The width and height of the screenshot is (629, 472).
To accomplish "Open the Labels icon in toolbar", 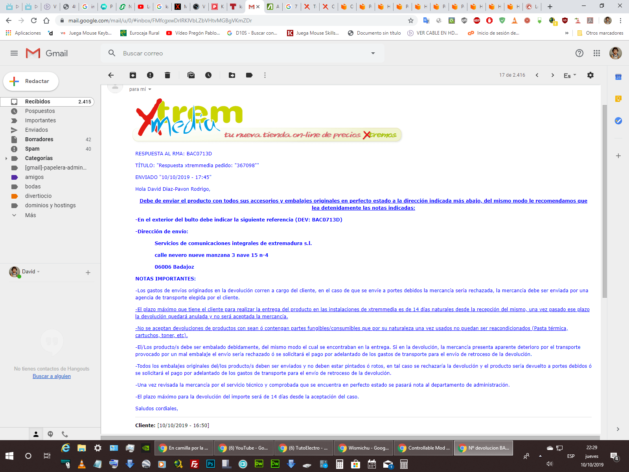I will [249, 75].
